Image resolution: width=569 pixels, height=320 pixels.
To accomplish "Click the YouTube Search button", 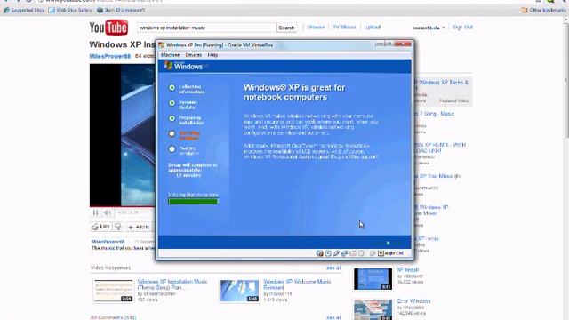I will [x=286, y=28].
